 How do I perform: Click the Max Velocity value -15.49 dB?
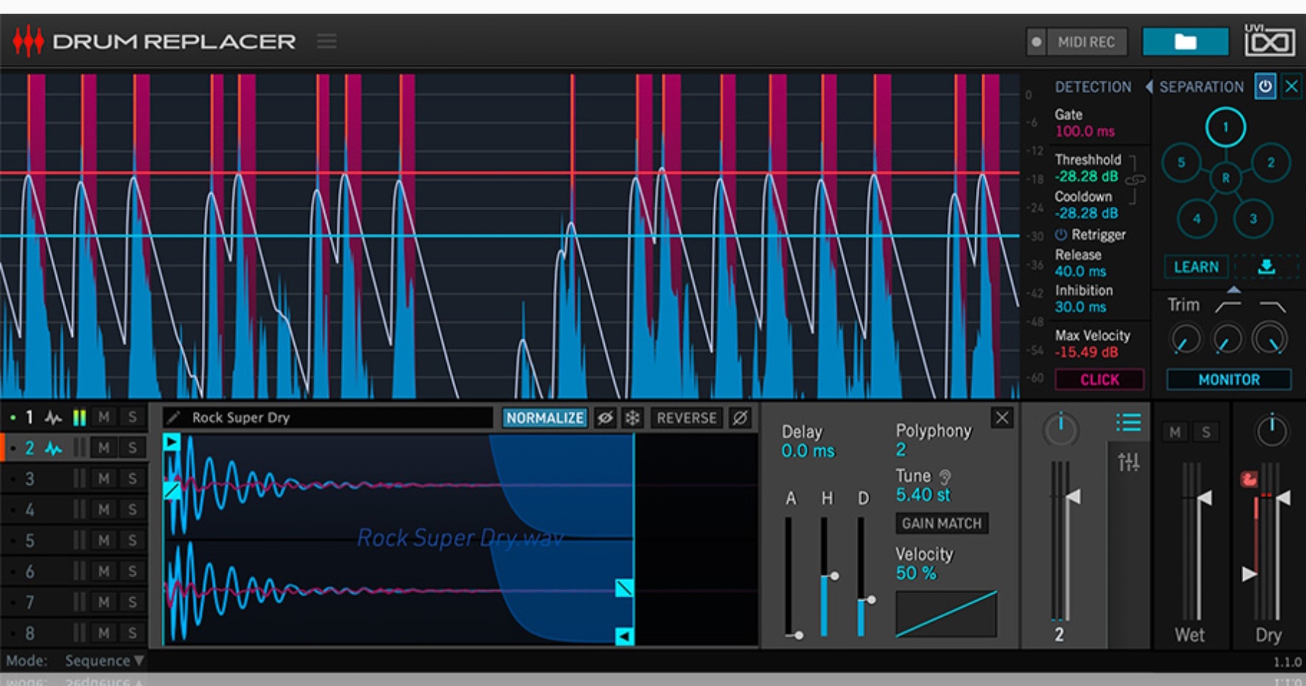[x=1087, y=352]
